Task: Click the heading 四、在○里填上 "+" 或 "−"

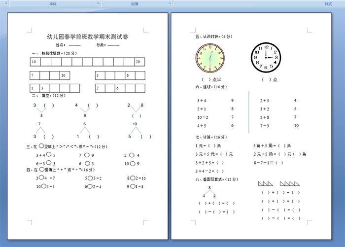Action: 61,170
